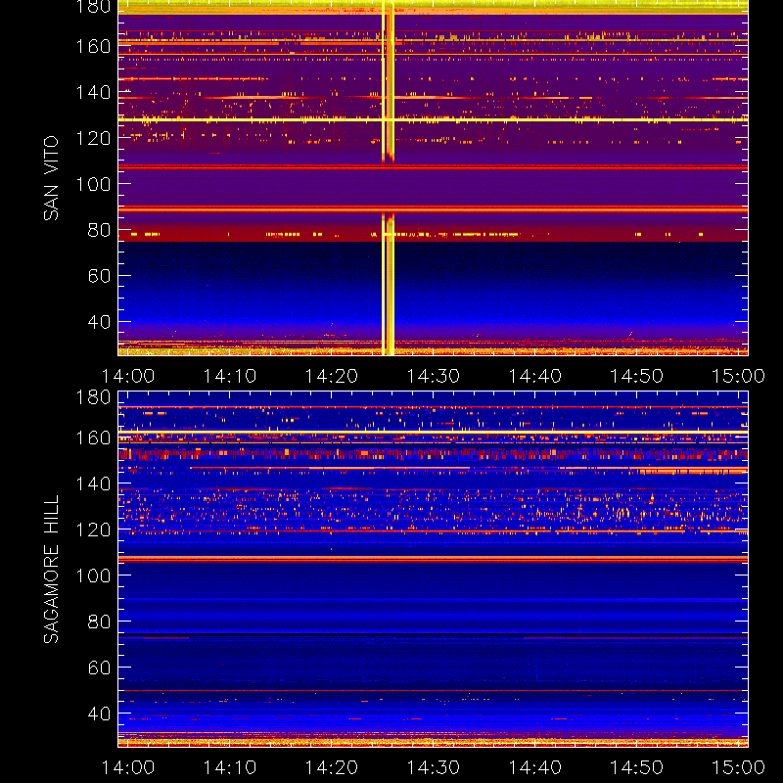Click the San Vito spectrogram plot area
Viewport: 783px width, 783px height.
point(433,178)
